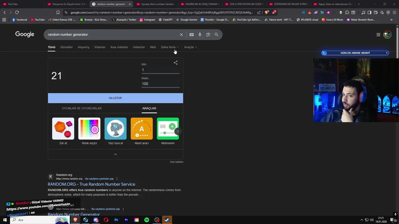Open the Brave VPN shield icon
The height and width of the screenshot is (224, 399).
pos(388,12)
